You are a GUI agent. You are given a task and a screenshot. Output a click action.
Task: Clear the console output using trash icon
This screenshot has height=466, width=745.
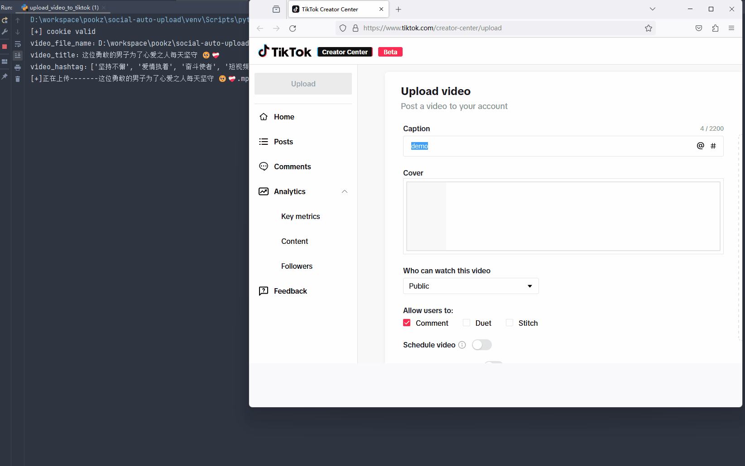(x=18, y=79)
